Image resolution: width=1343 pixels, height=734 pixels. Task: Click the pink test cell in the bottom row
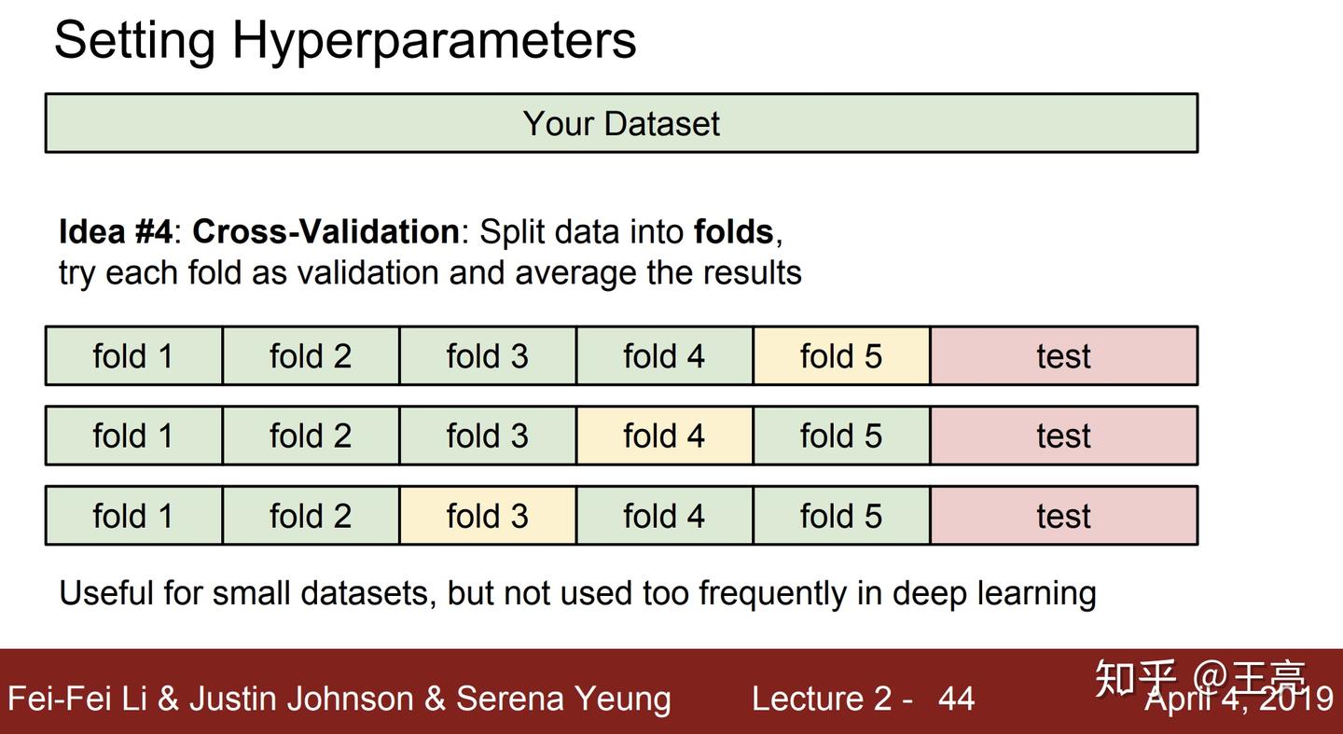click(1063, 516)
